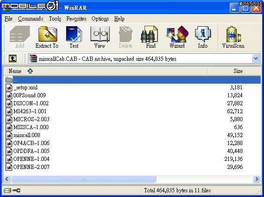Select the 00PSound.009 file name

[30, 95]
